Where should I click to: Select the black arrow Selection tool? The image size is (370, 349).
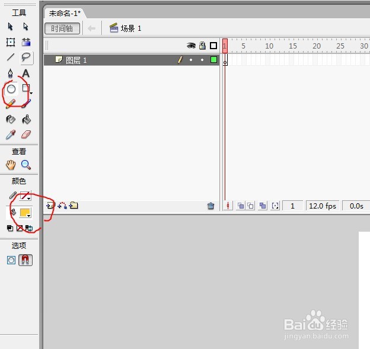click(10, 27)
